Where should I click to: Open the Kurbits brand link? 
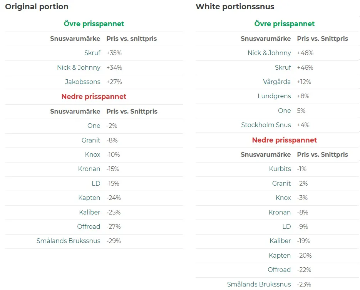point(280,169)
